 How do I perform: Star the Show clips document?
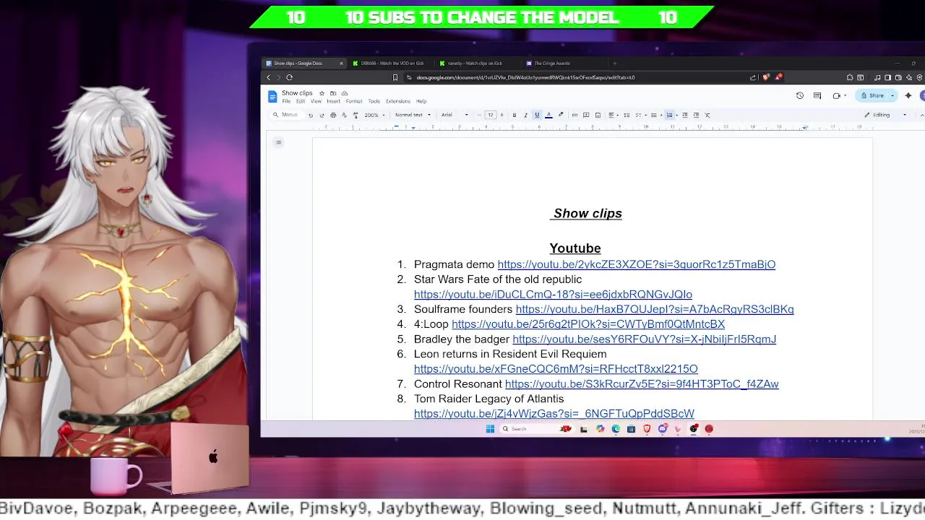tap(322, 93)
